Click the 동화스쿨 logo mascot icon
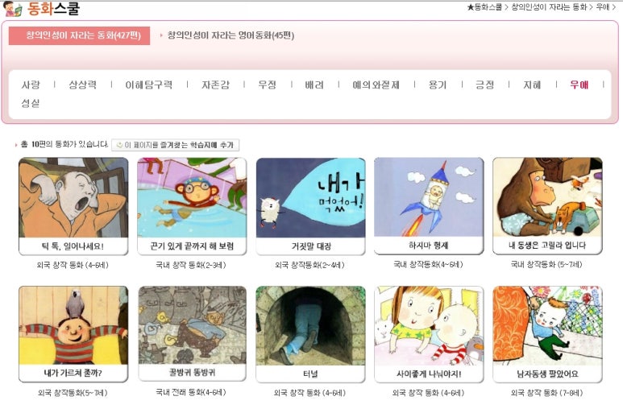The width and height of the screenshot is (623, 413). coord(12,9)
